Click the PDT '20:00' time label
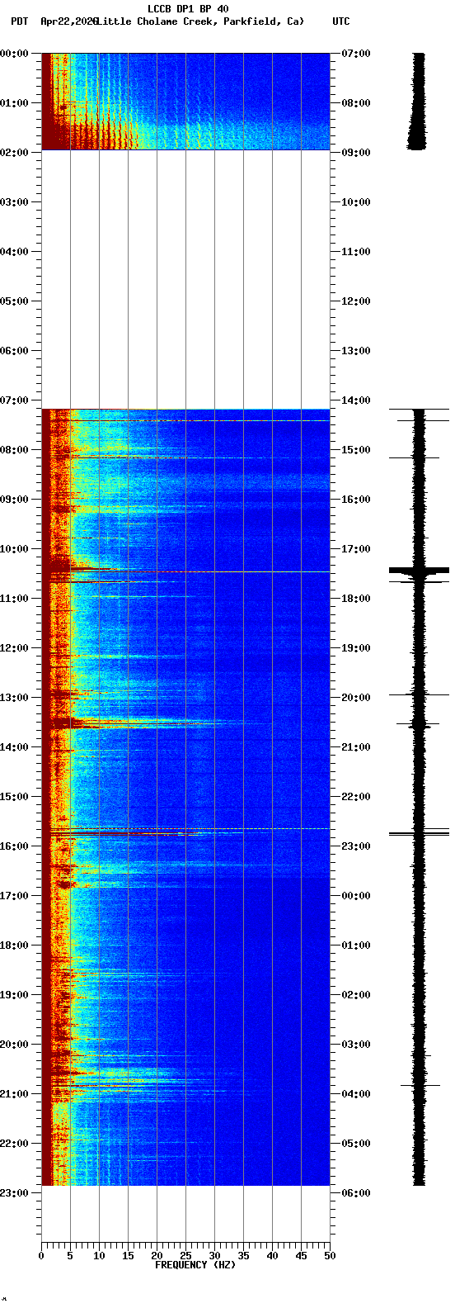 (x=14, y=1045)
